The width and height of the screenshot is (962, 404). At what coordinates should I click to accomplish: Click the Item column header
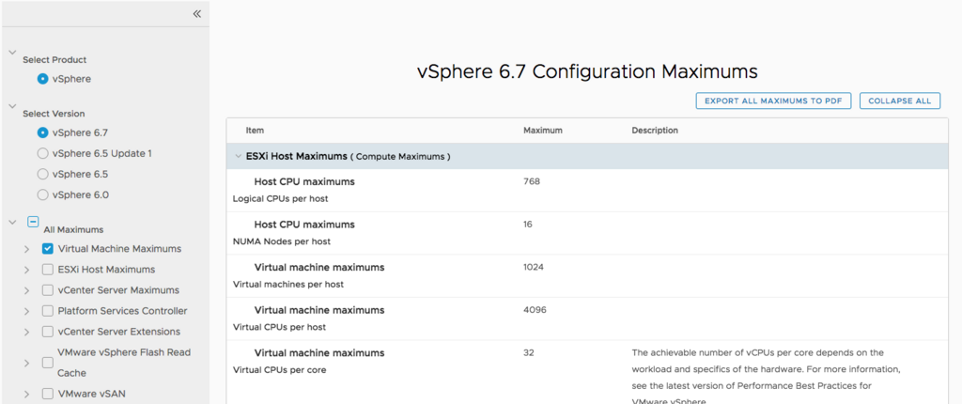click(255, 131)
